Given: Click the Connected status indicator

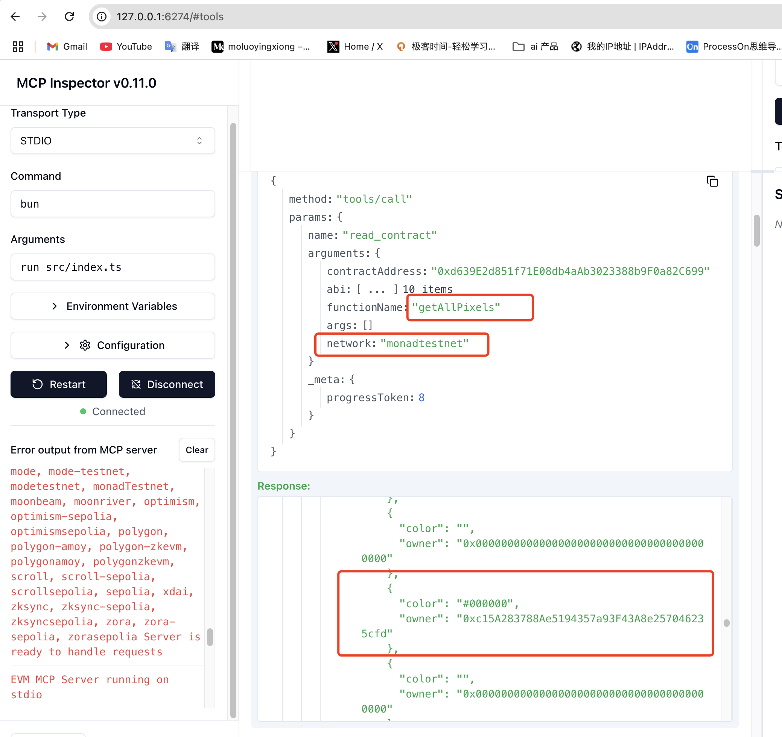Looking at the screenshot, I should [x=113, y=411].
